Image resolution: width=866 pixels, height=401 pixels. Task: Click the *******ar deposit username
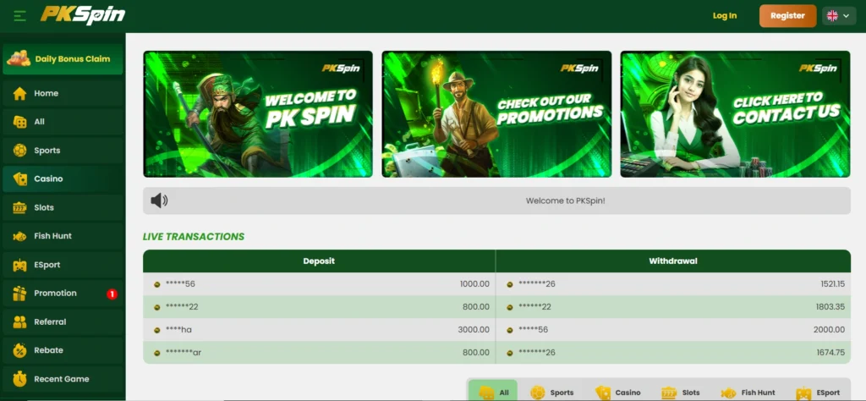point(184,353)
